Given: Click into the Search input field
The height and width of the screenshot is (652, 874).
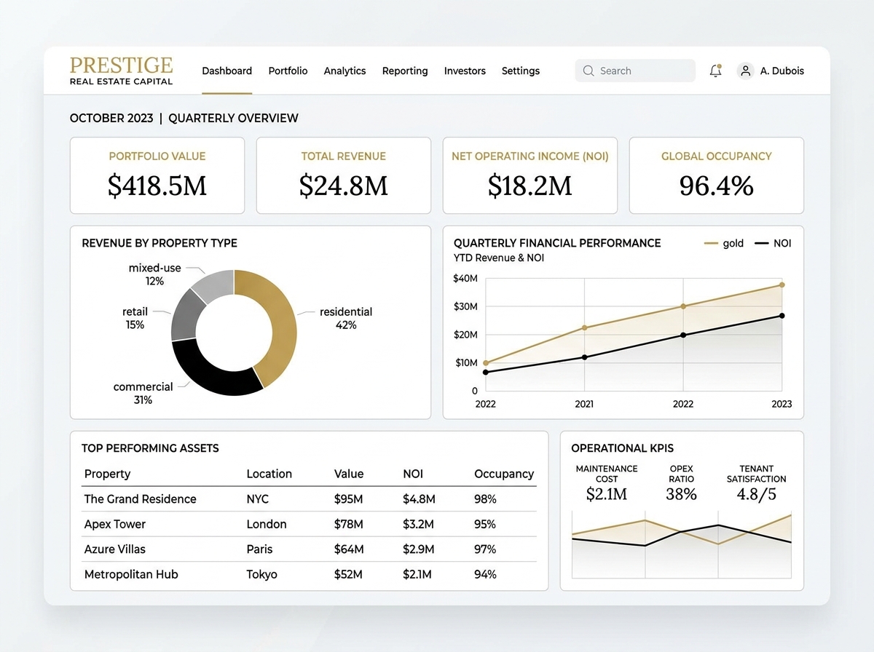Looking at the screenshot, I should coord(635,71).
